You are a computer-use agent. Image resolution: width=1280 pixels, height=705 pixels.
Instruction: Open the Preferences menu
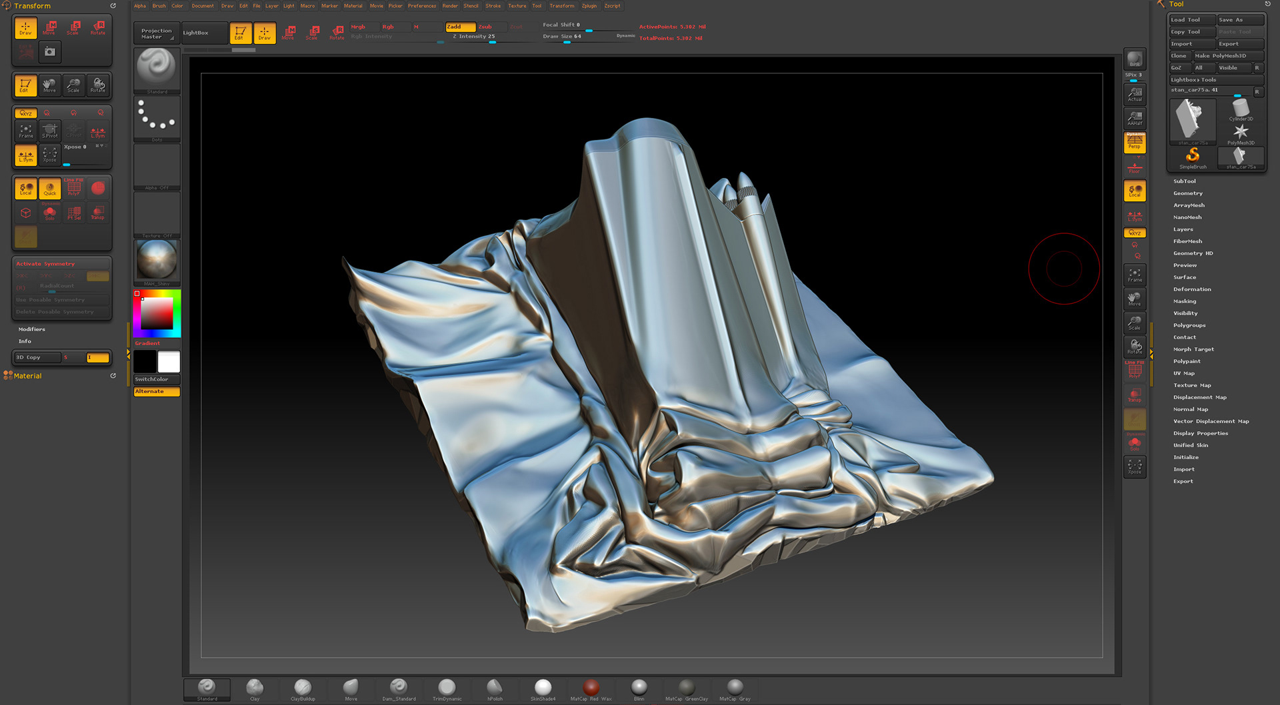[422, 6]
